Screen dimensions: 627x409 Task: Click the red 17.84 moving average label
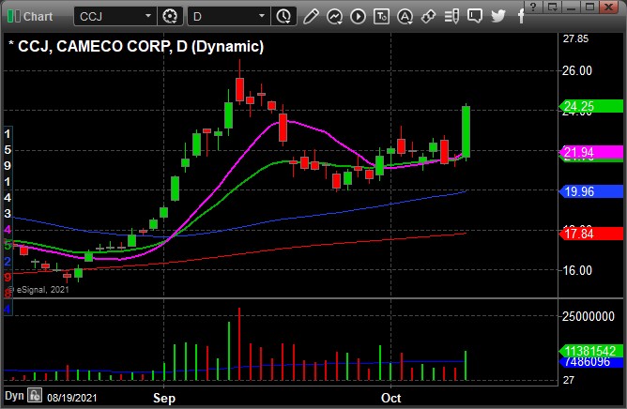click(x=591, y=234)
